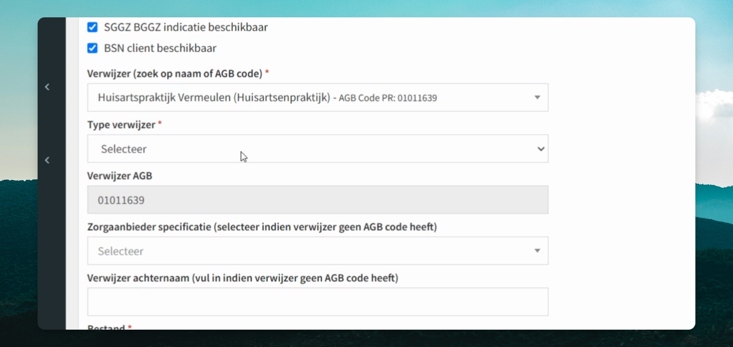The height and width of the screenshot is (347, 733).
Task: Open the Zorgaanbieder specificatie 'Selecteer' combo box
Action: tap(318, 251)
